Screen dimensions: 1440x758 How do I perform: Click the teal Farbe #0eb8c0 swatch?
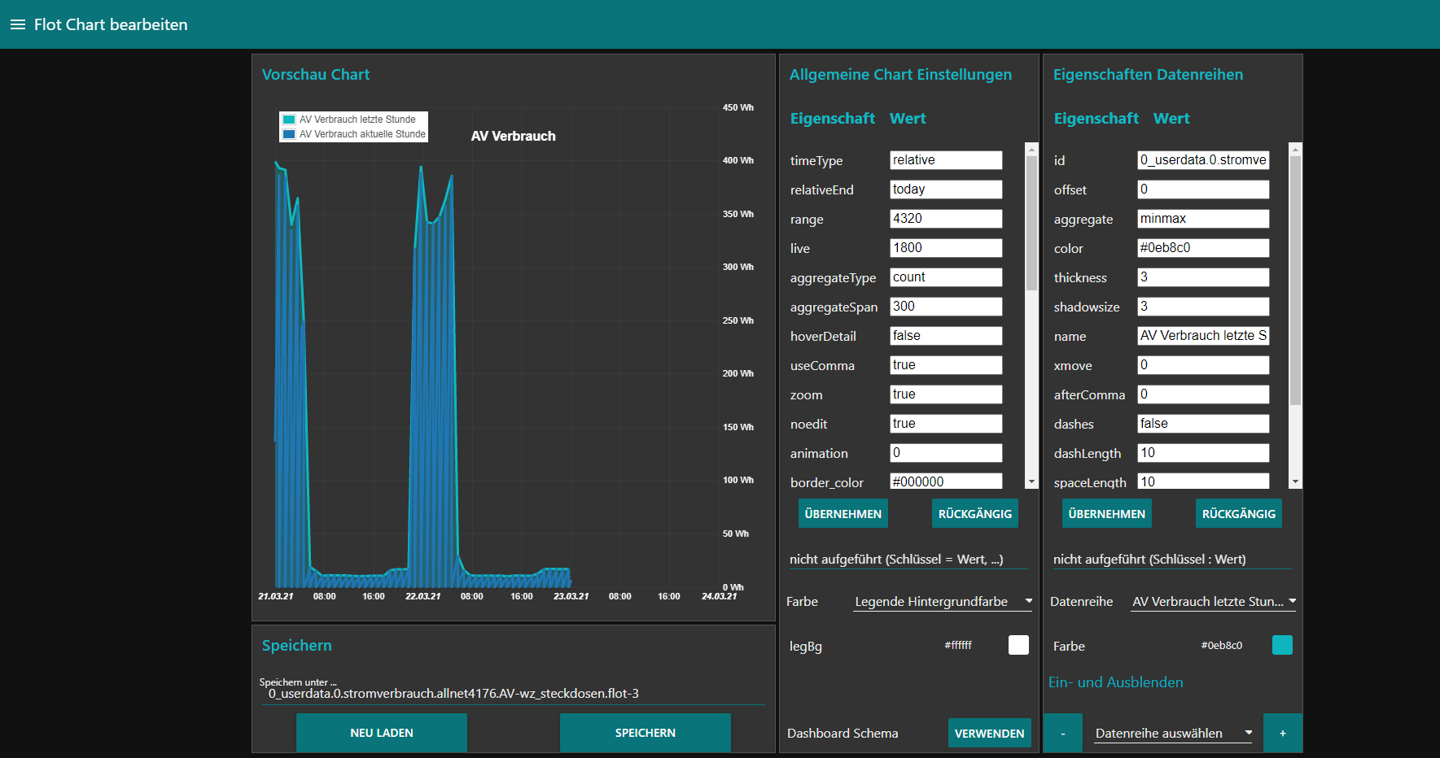tap(1282, 645)
